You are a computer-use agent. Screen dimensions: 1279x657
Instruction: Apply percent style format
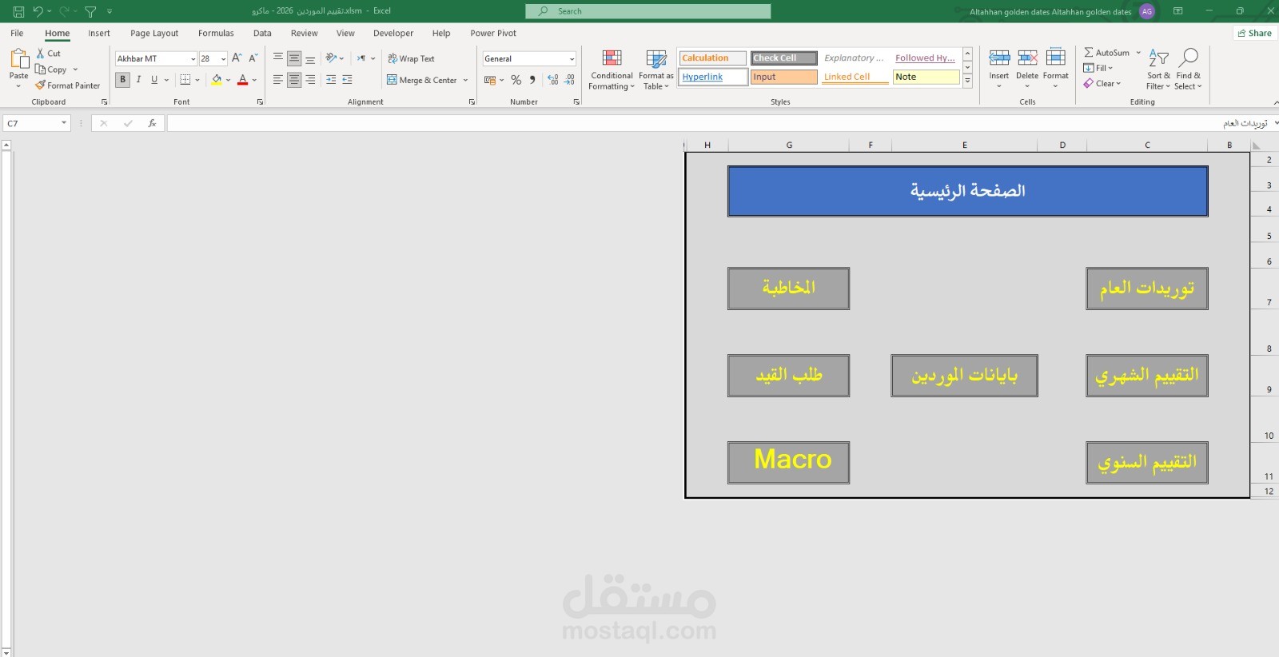(x=516, y=80)
